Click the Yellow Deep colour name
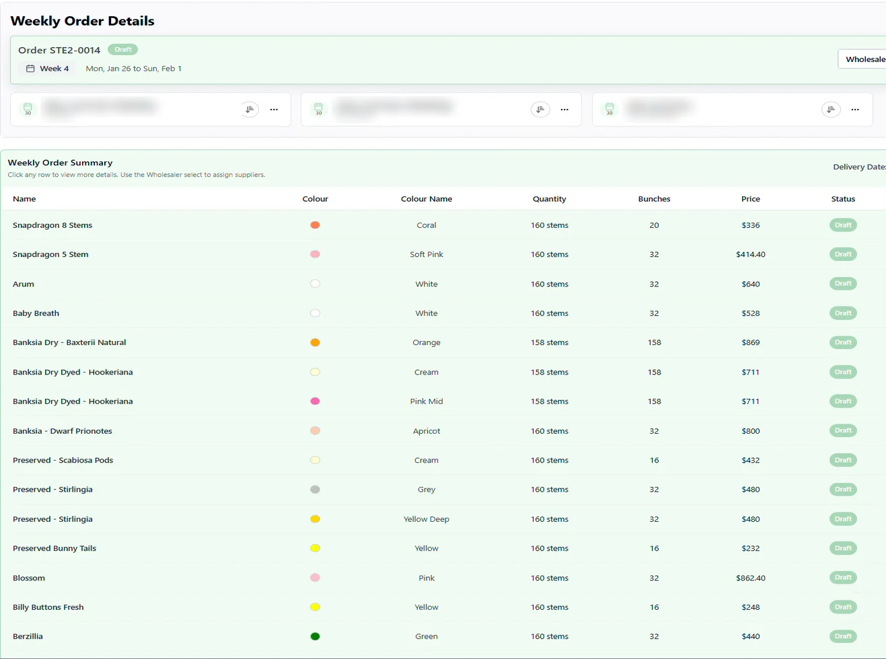Screen dimensions: 886x659 [427, 519]
